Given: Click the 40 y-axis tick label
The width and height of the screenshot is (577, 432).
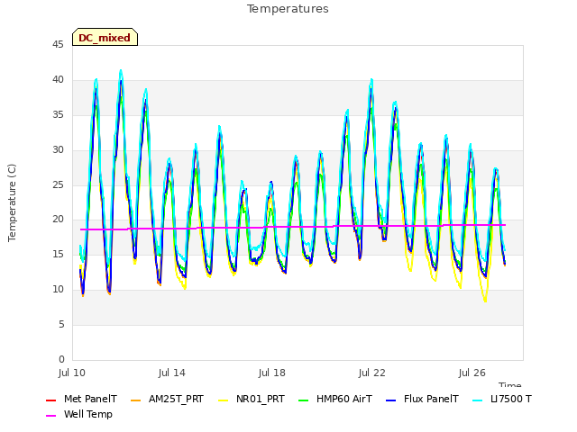Looking at the screenshot, I should (58, 80).
